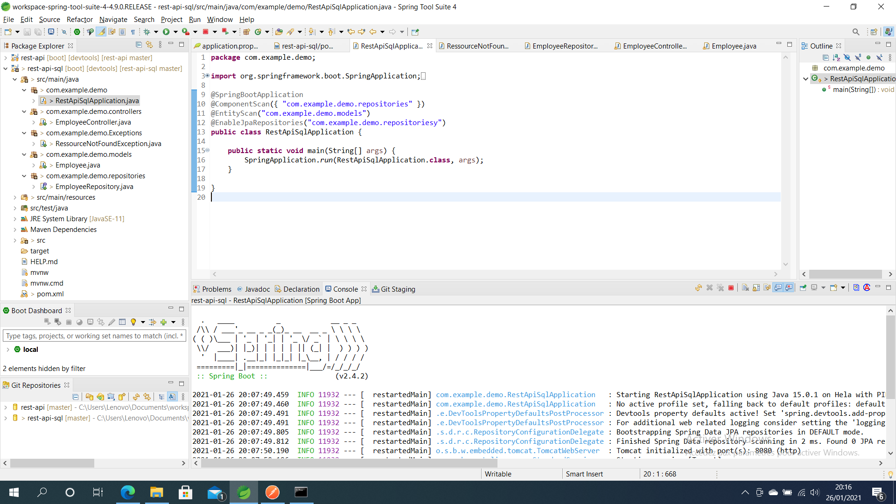Viewport: 896px width, 504px height.
Task: Click the Save icon in main toolbar
Action: tap(27, 32)
